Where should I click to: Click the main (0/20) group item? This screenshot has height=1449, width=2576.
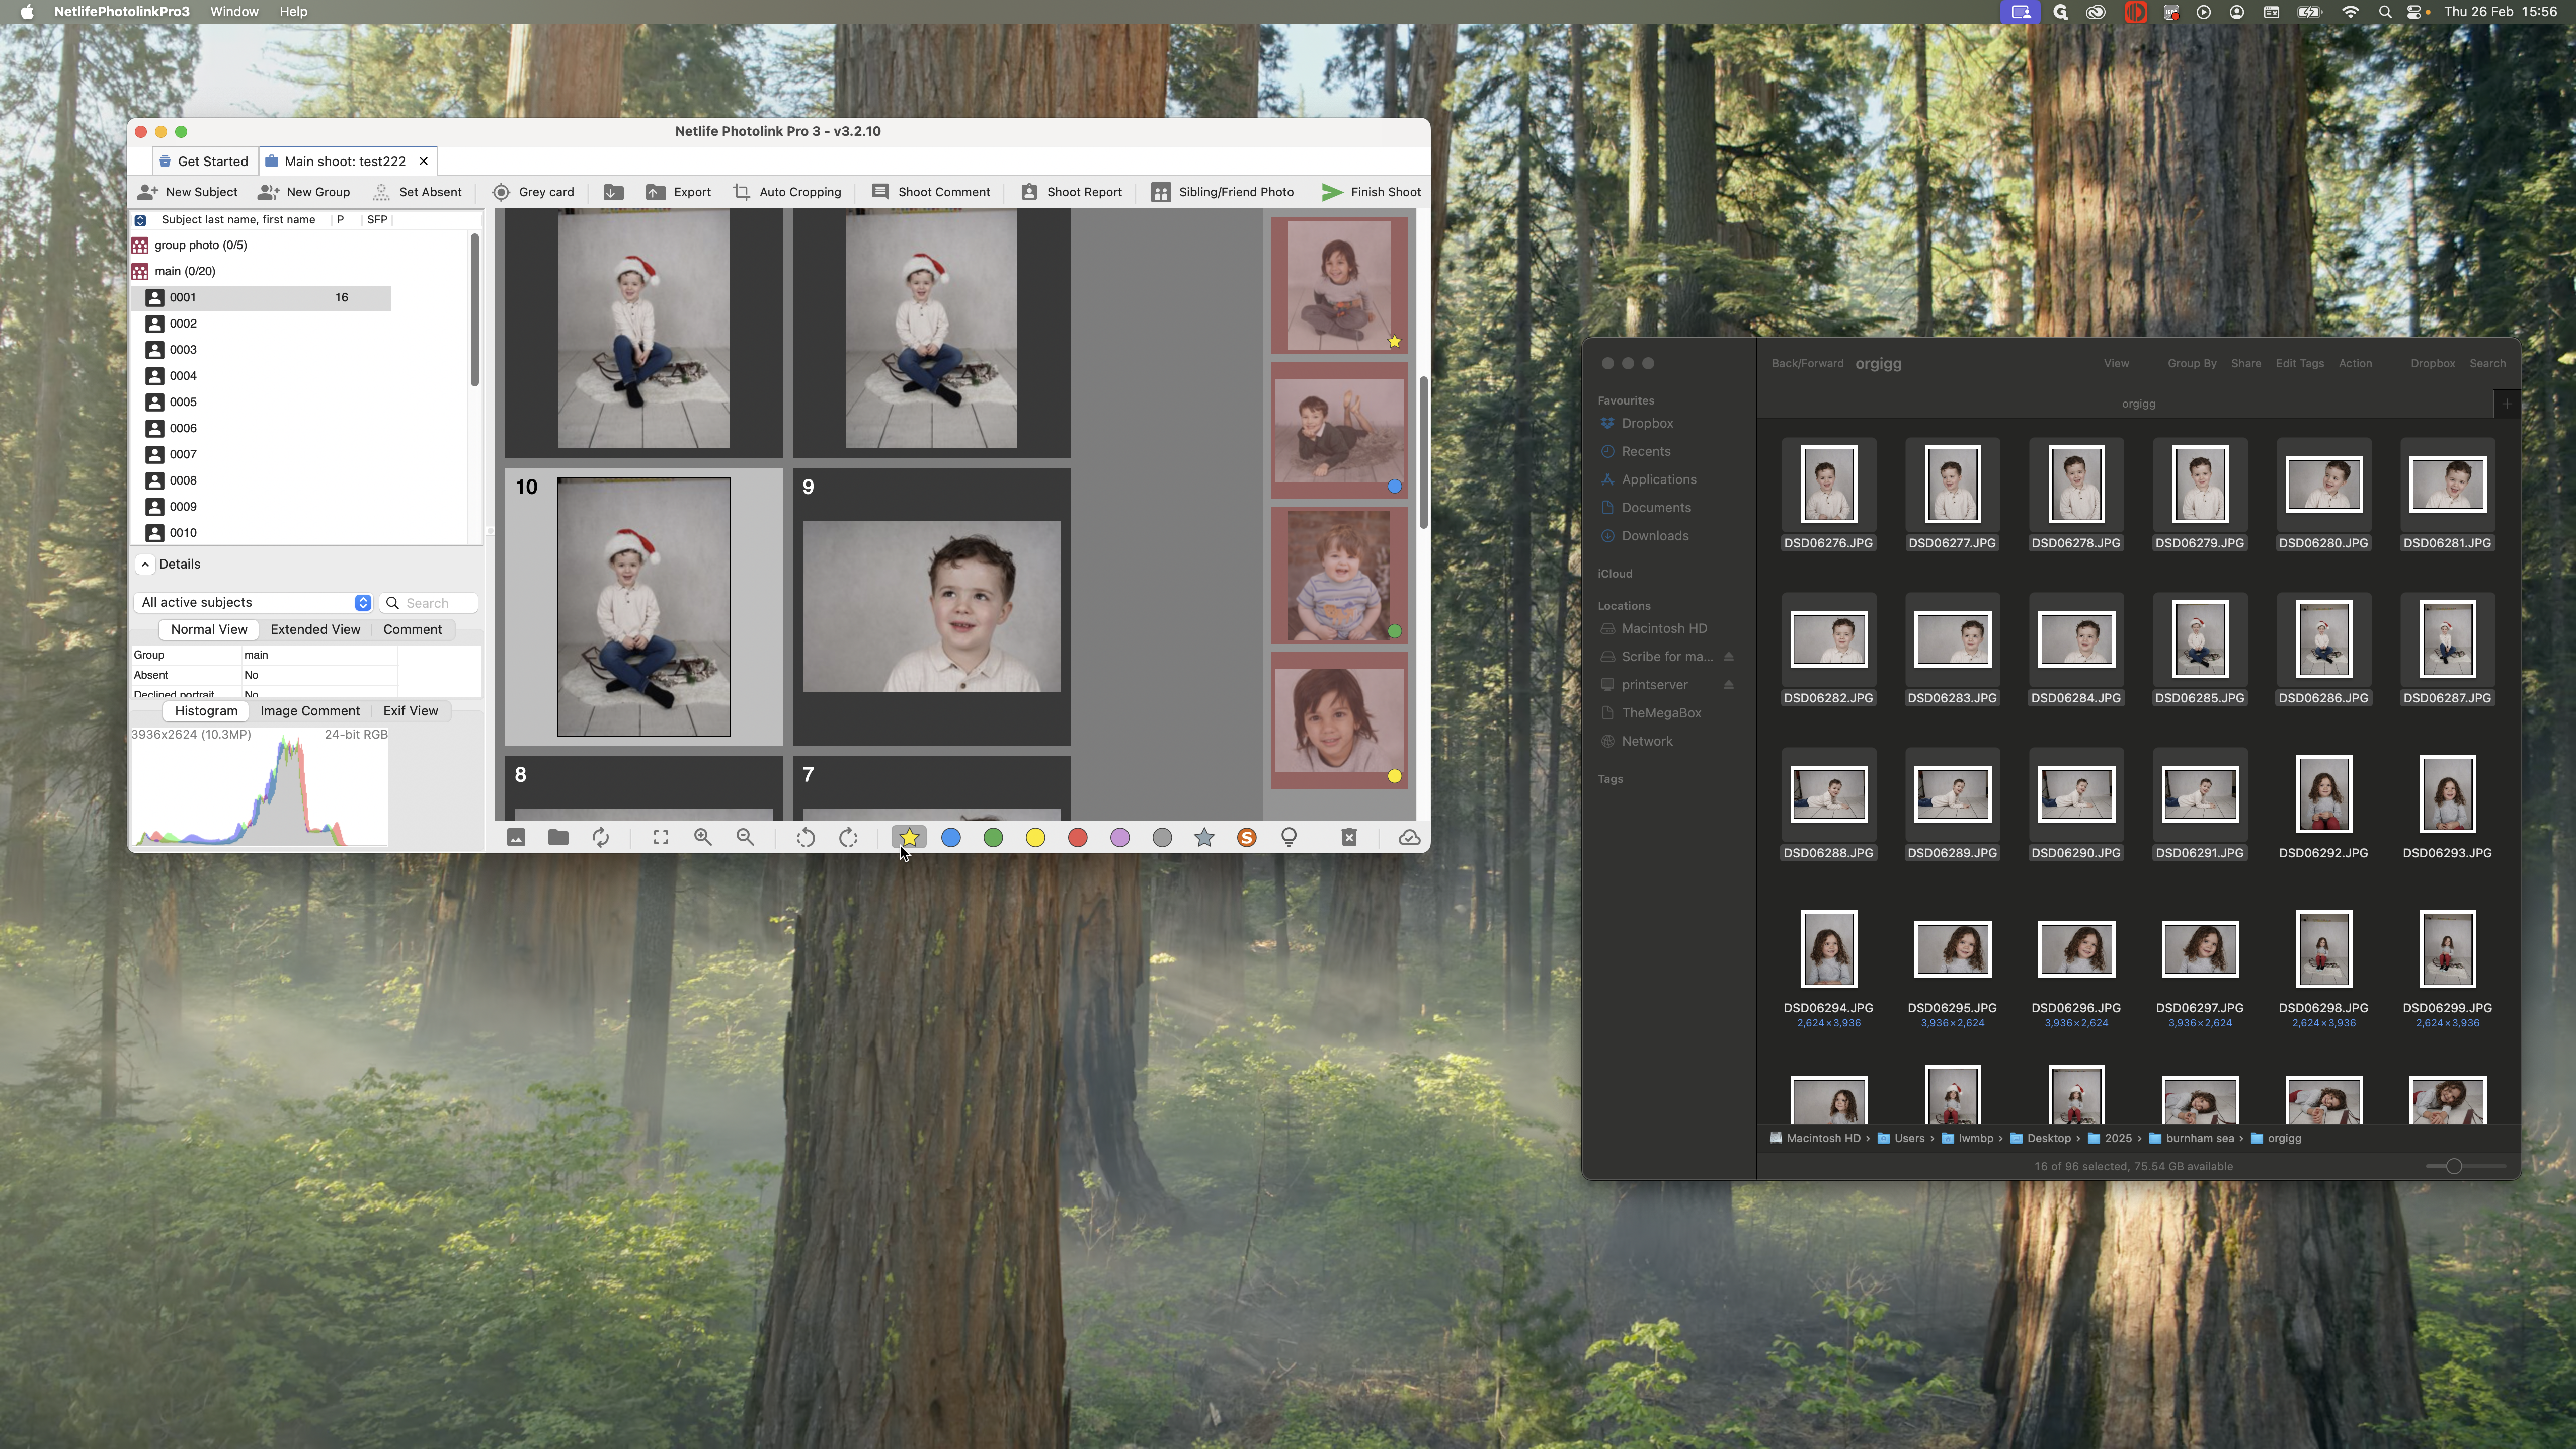click(185, 271)
